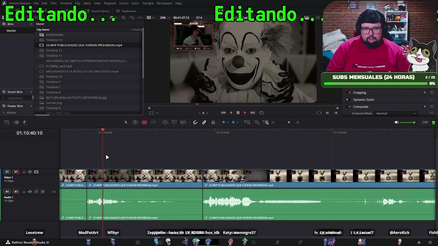Click the Overwrite Clip toolbar icon
Screen dimensions: 438x246
point(174,122)
